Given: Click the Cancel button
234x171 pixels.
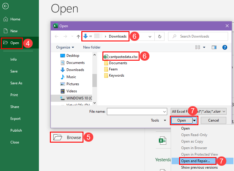Looking at the screenshot, I should [214, 120].
